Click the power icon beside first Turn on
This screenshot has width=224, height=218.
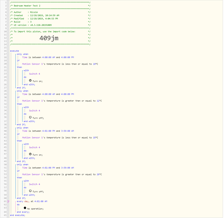pyautogui.click(x=30, y=80)
